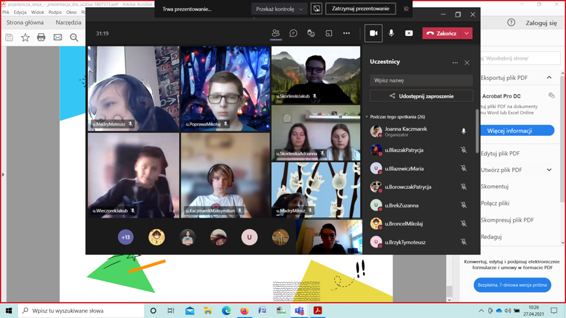Open the Edycja menu in Acrobat
The height and width of the screenshot is (318, 566).
pos(20,12)
